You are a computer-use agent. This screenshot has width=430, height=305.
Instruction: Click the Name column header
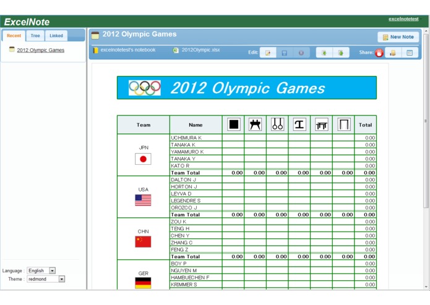(x=196, y=125)
